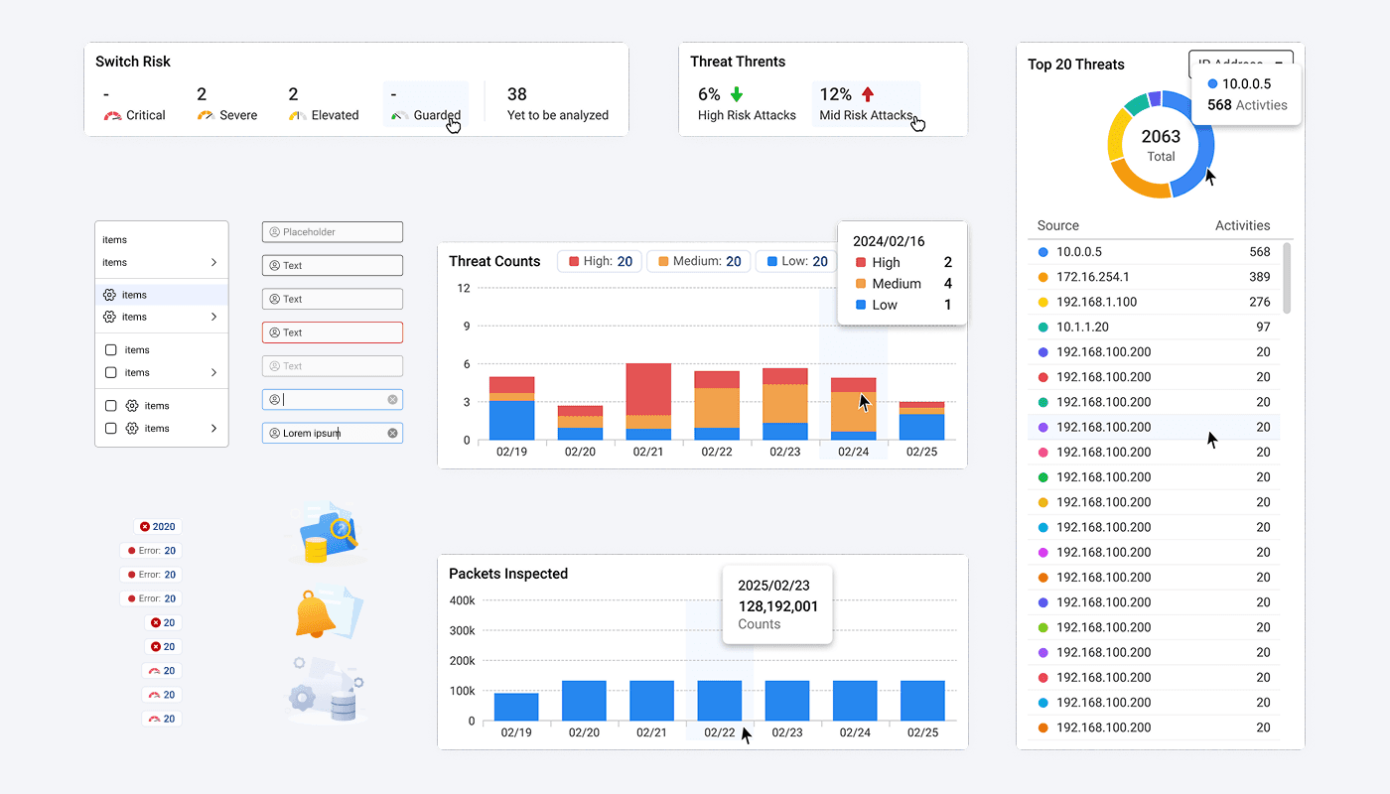Click yellow dot beside 192.168.1.100 row
Viewport: 1390px width, 794px height.
1042,302
